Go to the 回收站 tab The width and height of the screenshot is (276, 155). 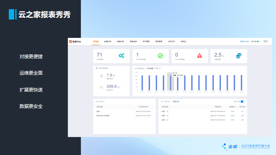[x=183, y=41]
